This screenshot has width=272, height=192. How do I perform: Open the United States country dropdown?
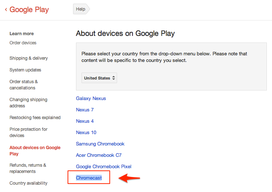pyautogui.click(x=99, y=78)
